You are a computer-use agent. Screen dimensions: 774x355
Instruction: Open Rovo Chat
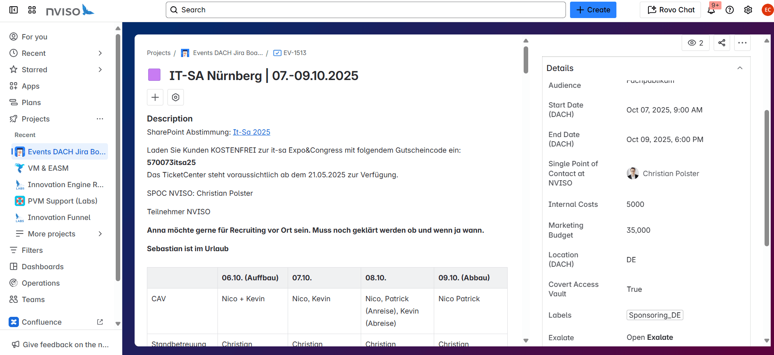click(x=671, y=10)
